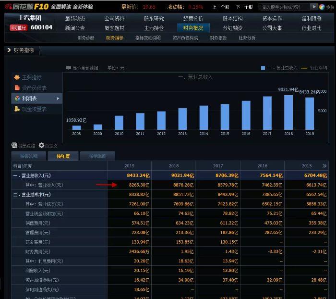Screen dimensions: 336x299
Task: Click the 销售费用 row label
Action: pyautogui.click(x=38, y=223)
